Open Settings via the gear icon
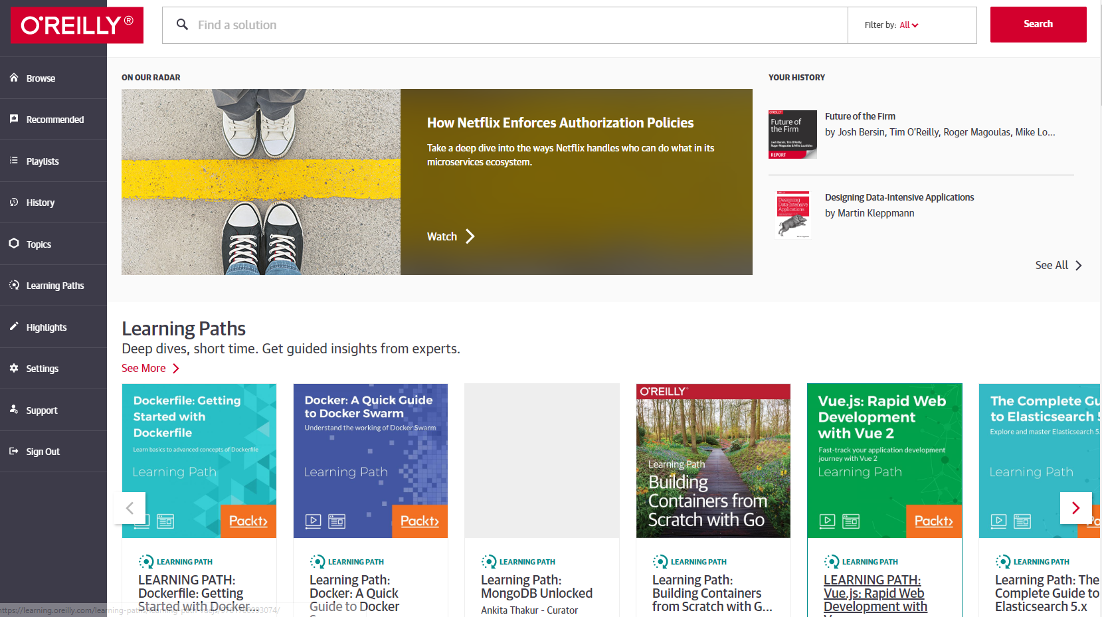 (x=14, y=368)
